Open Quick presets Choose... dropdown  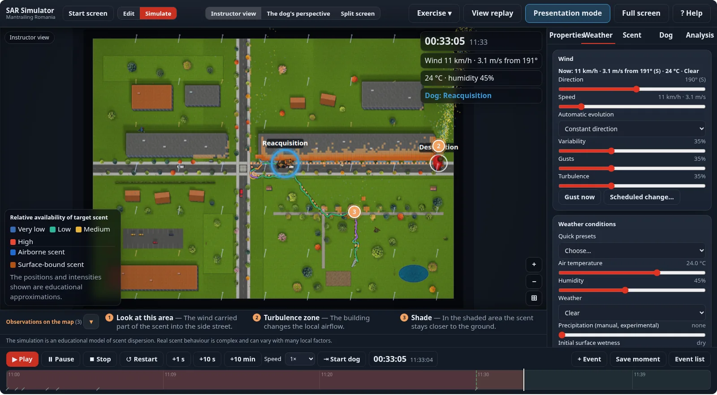point(632,251)
